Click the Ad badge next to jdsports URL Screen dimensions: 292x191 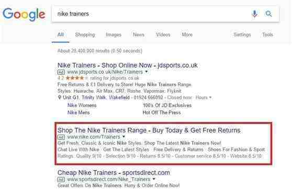(61, 72)
